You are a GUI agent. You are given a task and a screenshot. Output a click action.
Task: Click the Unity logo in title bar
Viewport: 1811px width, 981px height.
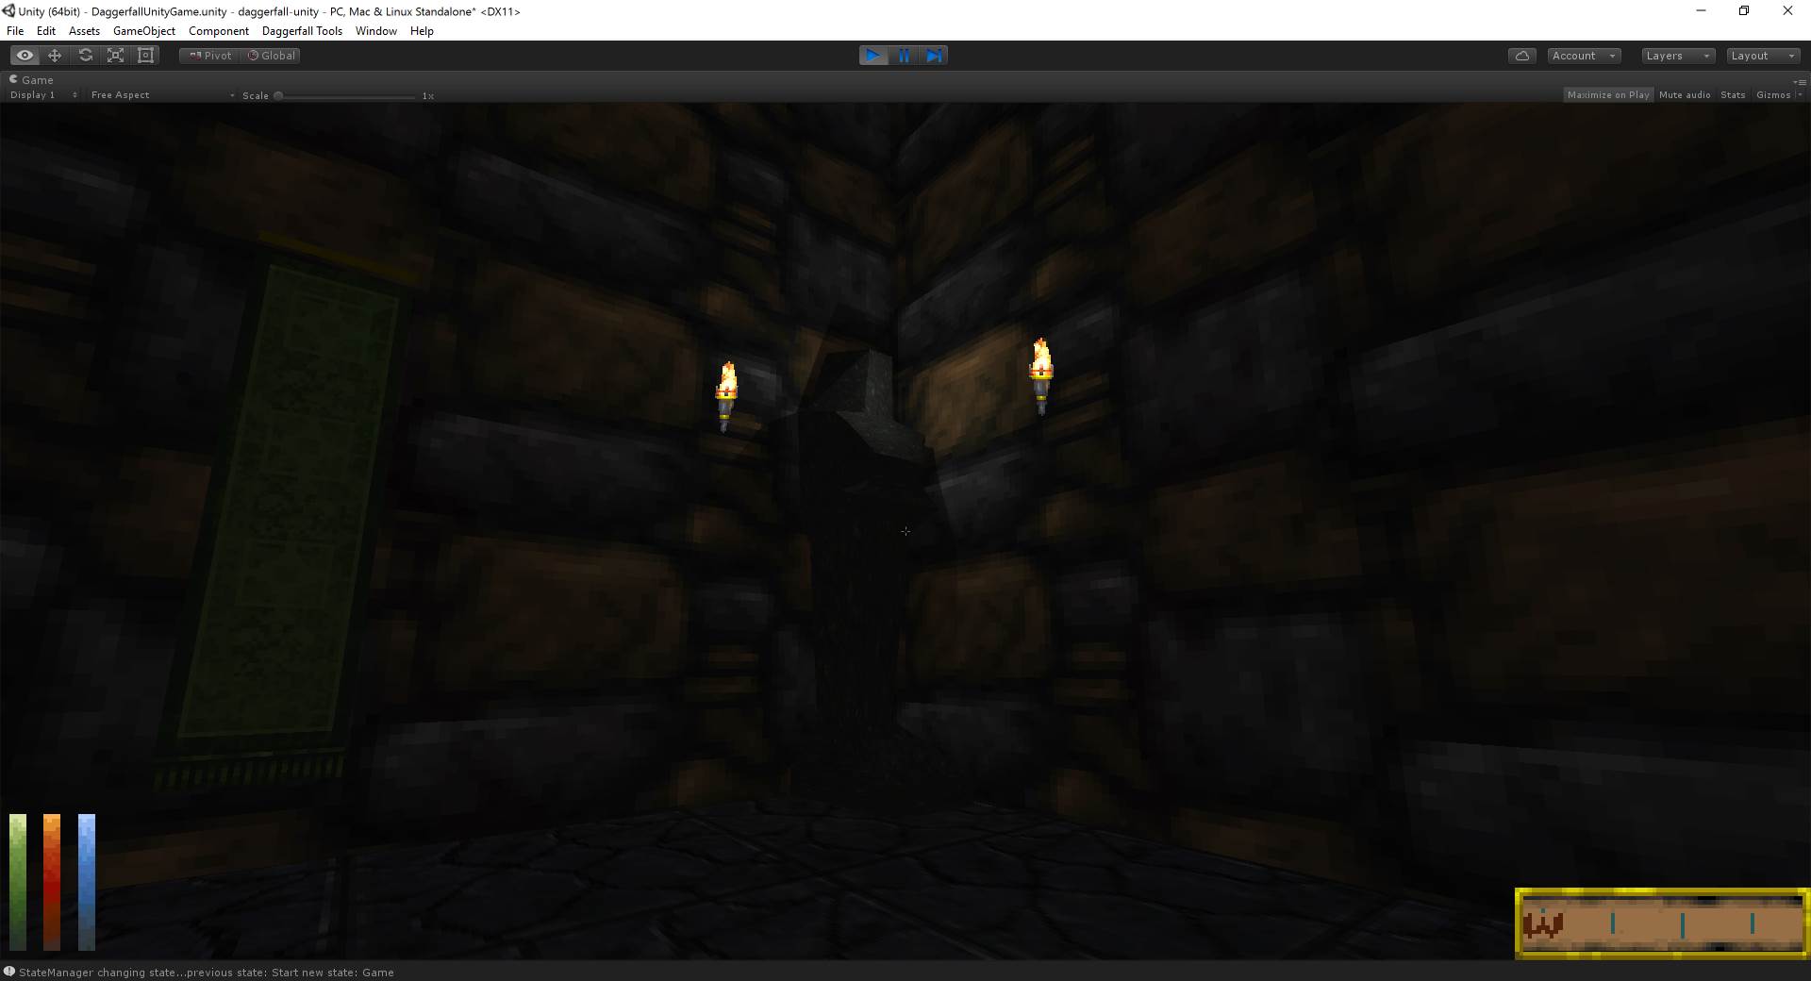pos(8,10)
